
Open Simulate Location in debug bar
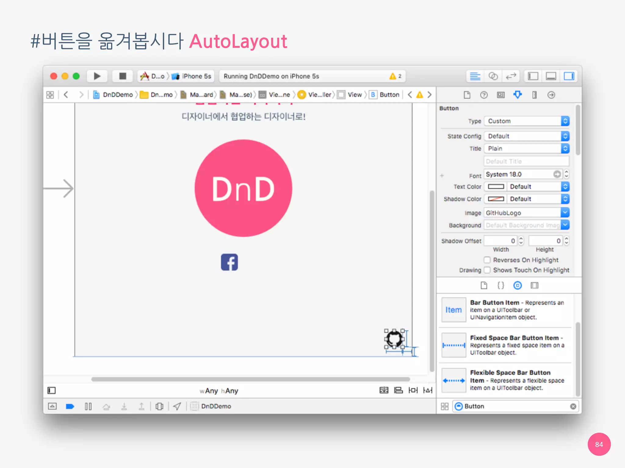pyautogui.click(x=177, y=406)
